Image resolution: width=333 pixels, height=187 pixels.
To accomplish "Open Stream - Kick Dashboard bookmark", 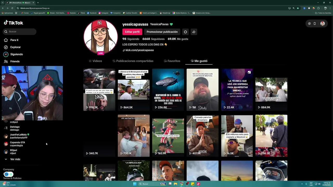I will point(56,13).
